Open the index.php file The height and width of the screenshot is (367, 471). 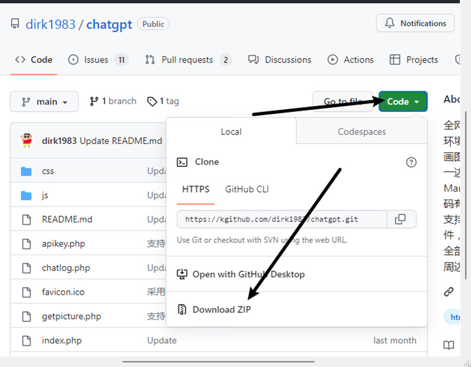(62, 340)
